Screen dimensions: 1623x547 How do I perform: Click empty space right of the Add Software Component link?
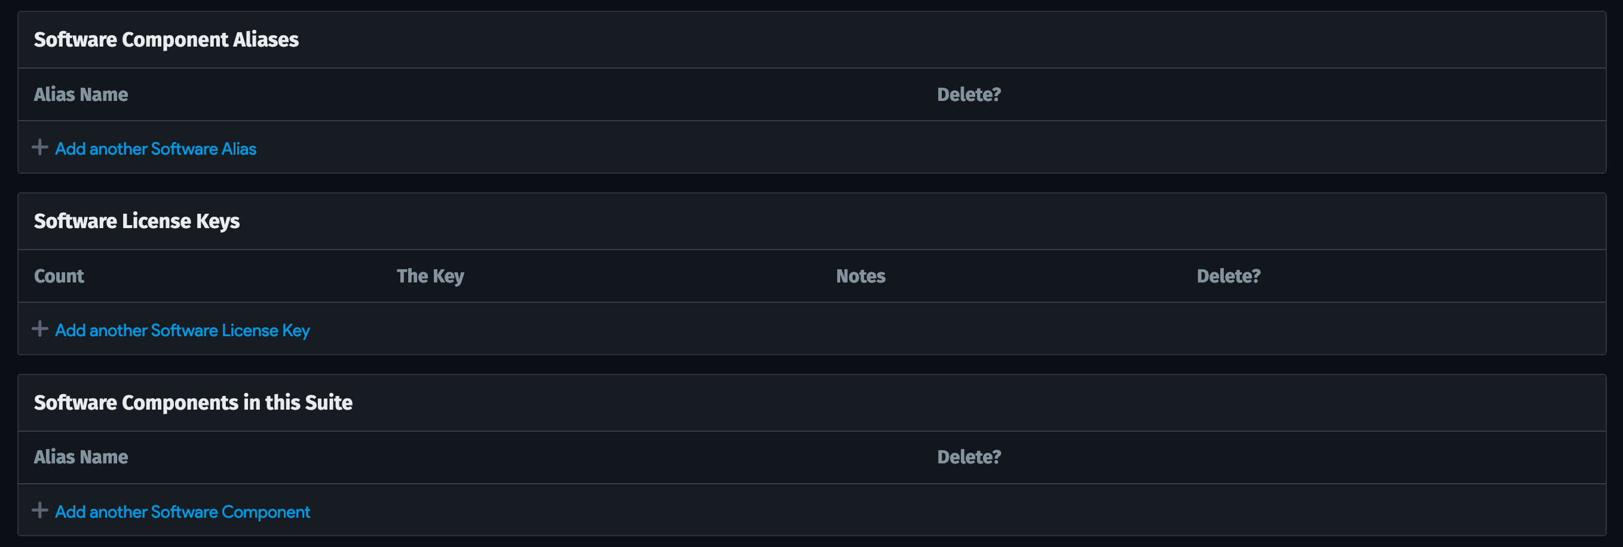[882, 511]
